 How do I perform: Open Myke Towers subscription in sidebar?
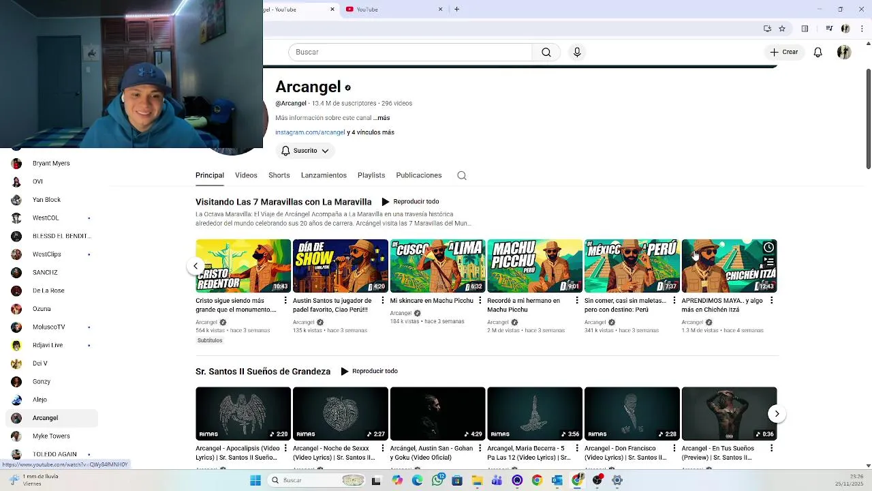51,436
